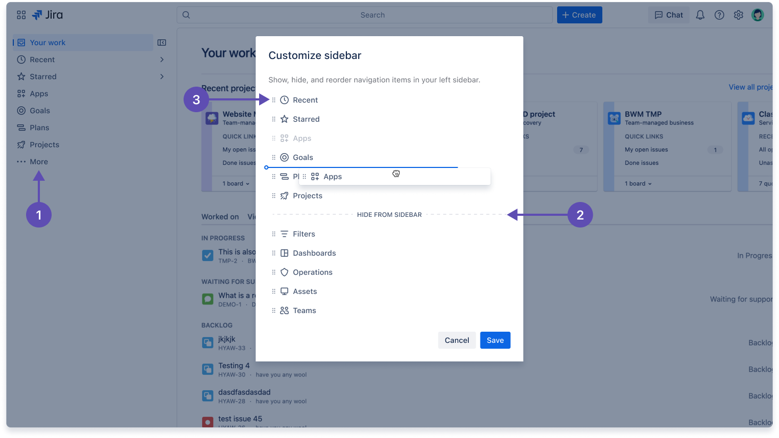Open the help question mark icon
779x438 pixels.
719,15
